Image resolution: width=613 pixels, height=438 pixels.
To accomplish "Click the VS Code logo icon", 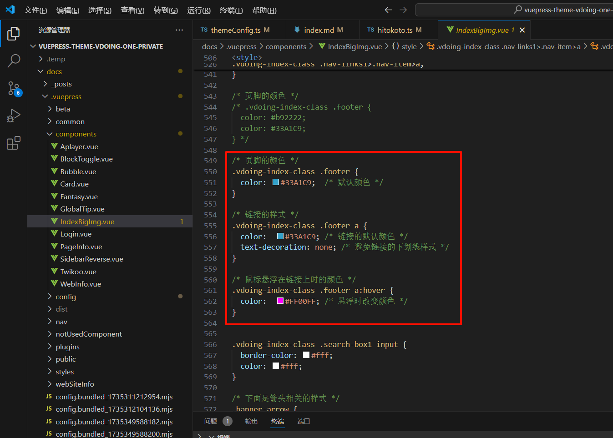I will [10, 10].
